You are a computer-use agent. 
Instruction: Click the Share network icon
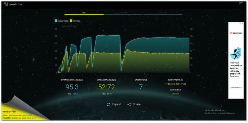(129, 104)
